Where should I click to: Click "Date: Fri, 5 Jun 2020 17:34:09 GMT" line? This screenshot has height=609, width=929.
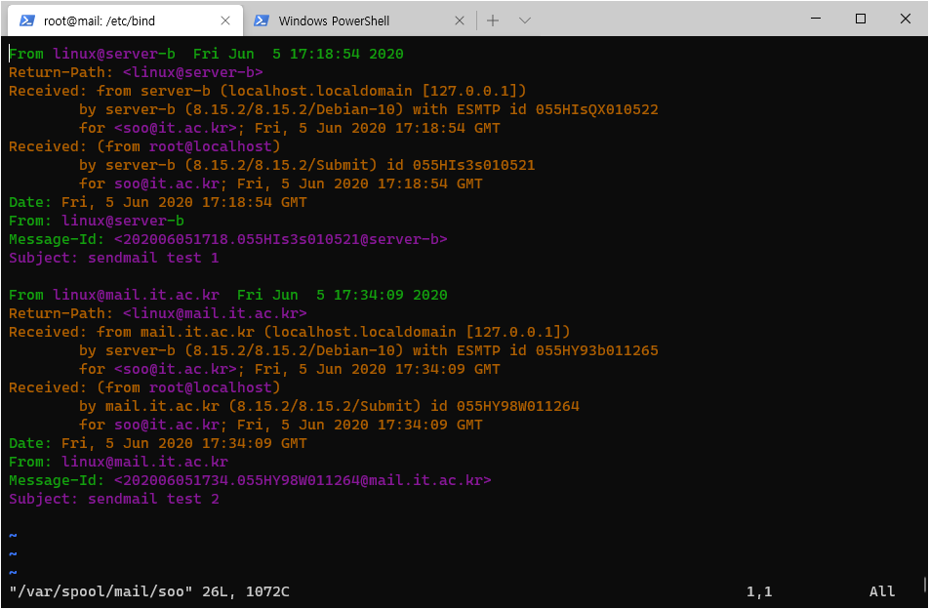(x=158, y=444)
